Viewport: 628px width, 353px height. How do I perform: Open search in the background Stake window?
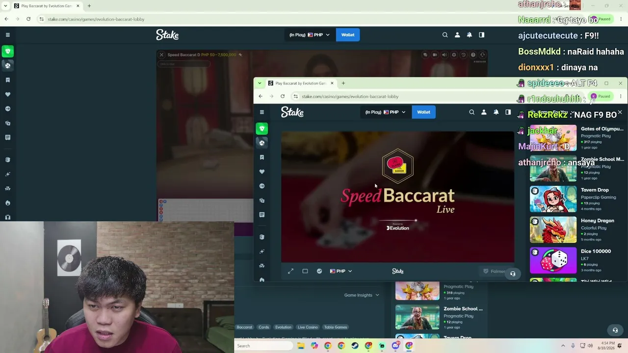[x=445, y=35]
